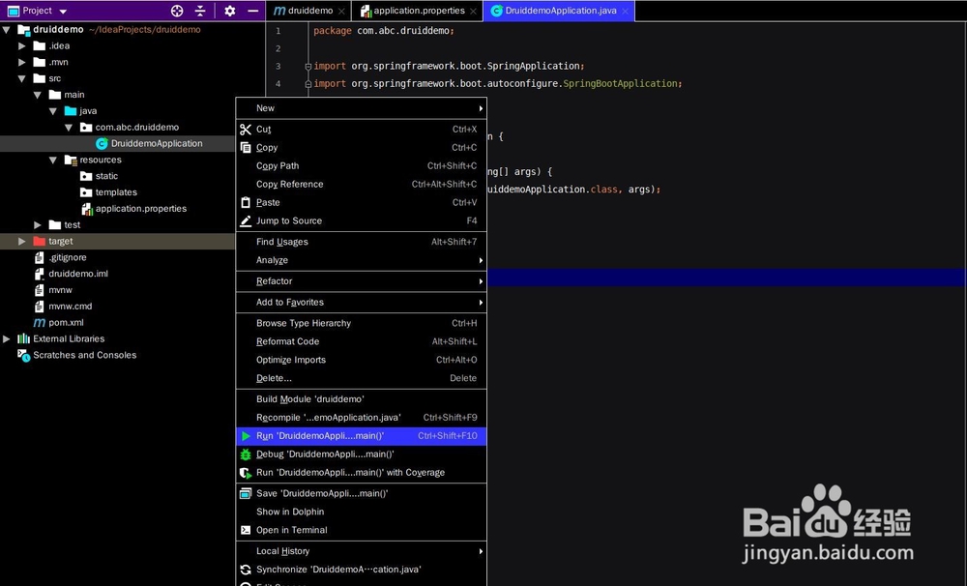
Task: Open the Analyze submenu
Action: click(362, 260)
